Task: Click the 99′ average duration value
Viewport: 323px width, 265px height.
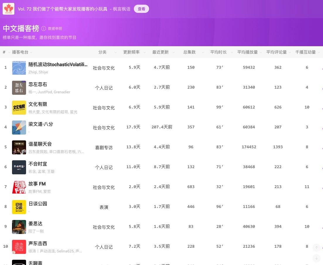Action: coord(220,107)
